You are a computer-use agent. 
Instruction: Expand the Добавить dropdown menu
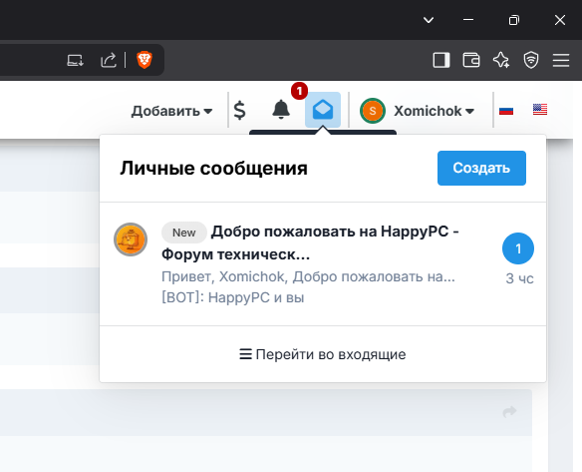171,111
